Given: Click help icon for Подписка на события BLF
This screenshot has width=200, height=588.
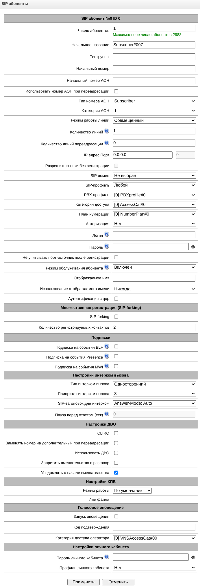Looking at the screenshot, I should click(107, 346).
